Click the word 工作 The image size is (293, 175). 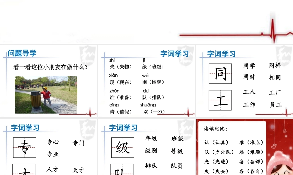[249, 104]
